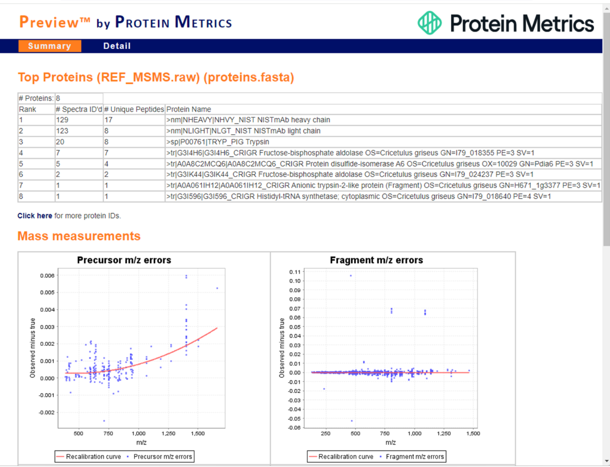Click the Fragment chart "Observed minus true" axis label
Image resolution: width=610 pixels, height=467 pixels.
pos(282,348)
